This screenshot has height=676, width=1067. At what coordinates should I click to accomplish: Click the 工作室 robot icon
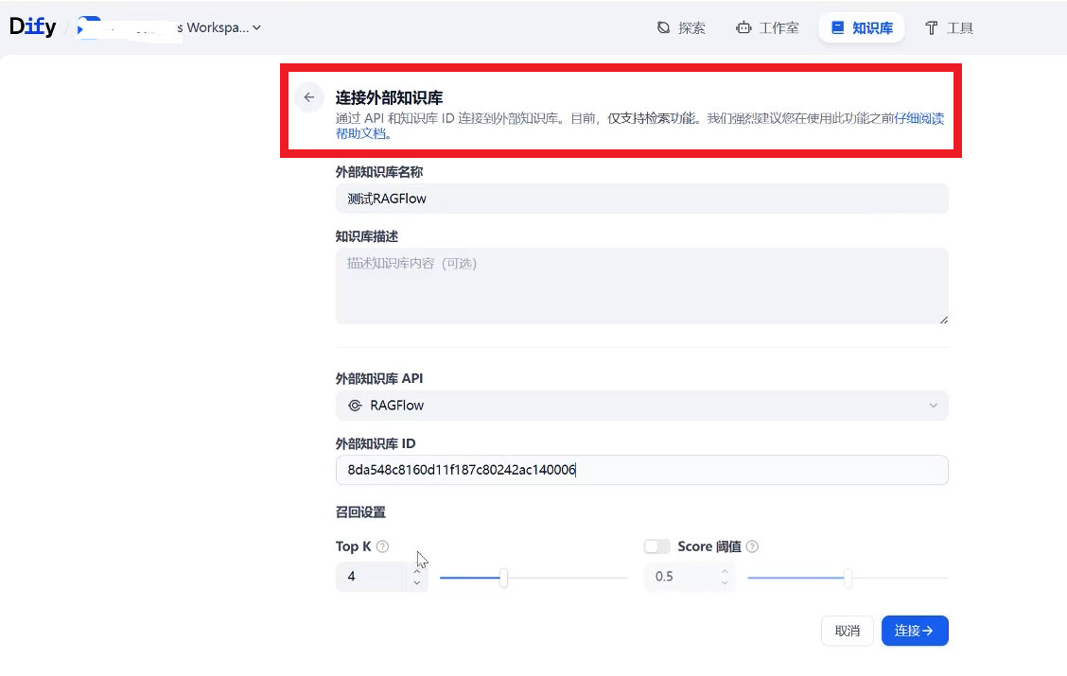tap(743, 27)
